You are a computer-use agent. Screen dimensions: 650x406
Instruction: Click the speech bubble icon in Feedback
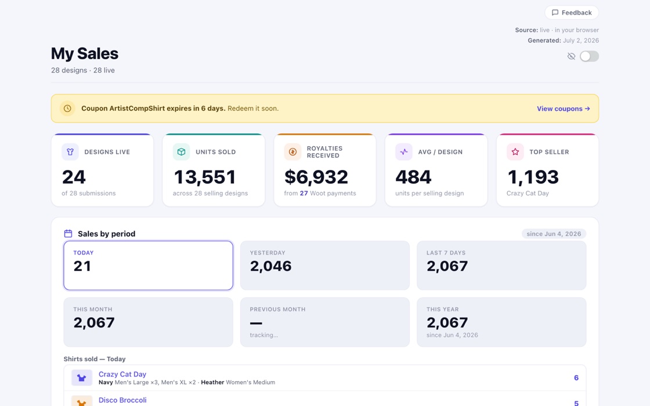tap(555, 12)
